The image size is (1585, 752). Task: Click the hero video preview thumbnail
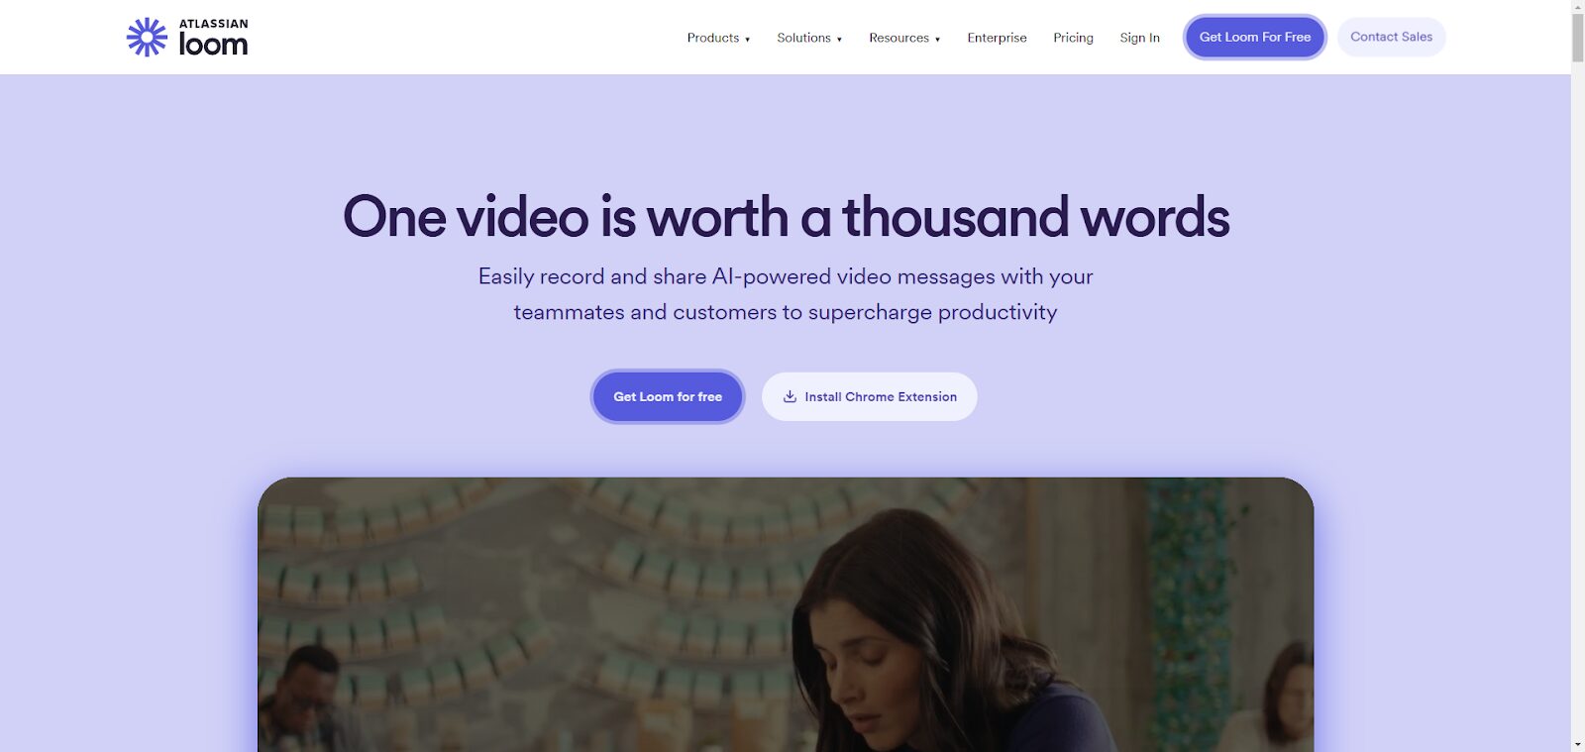click(786, 614)
